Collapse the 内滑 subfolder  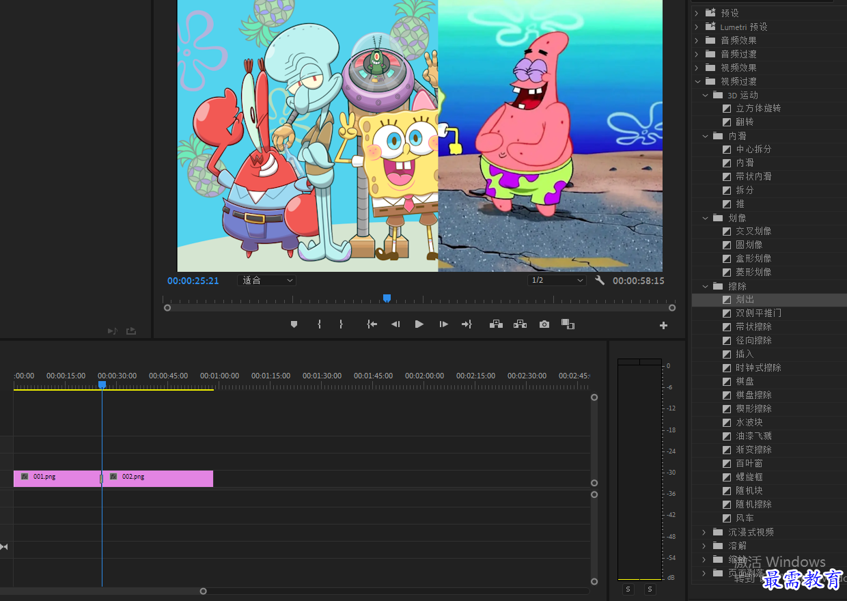706,136
